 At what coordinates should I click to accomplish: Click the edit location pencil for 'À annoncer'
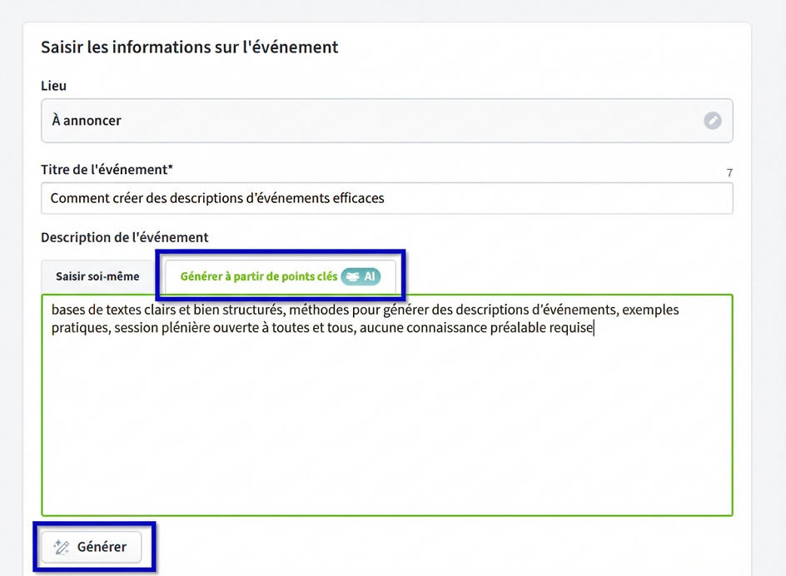tap(713, 120)
